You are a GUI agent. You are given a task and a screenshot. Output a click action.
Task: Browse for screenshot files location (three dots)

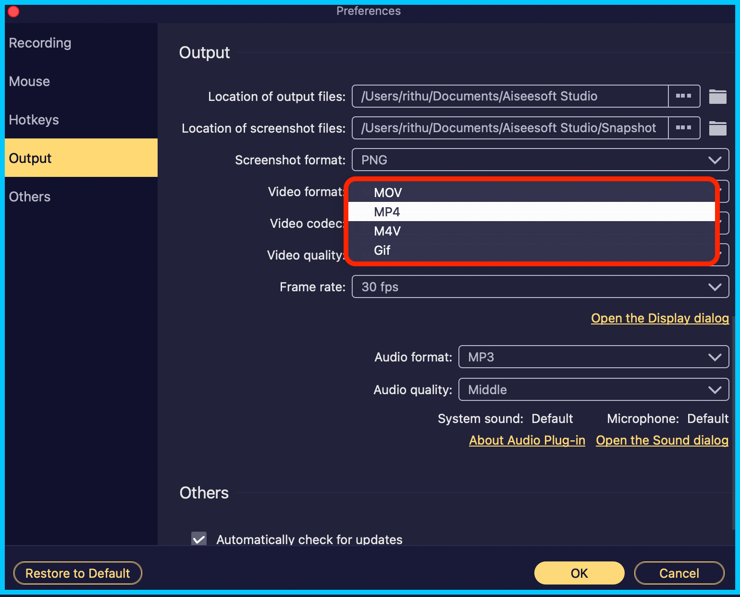pyautogui.click(x=684, y=128)
